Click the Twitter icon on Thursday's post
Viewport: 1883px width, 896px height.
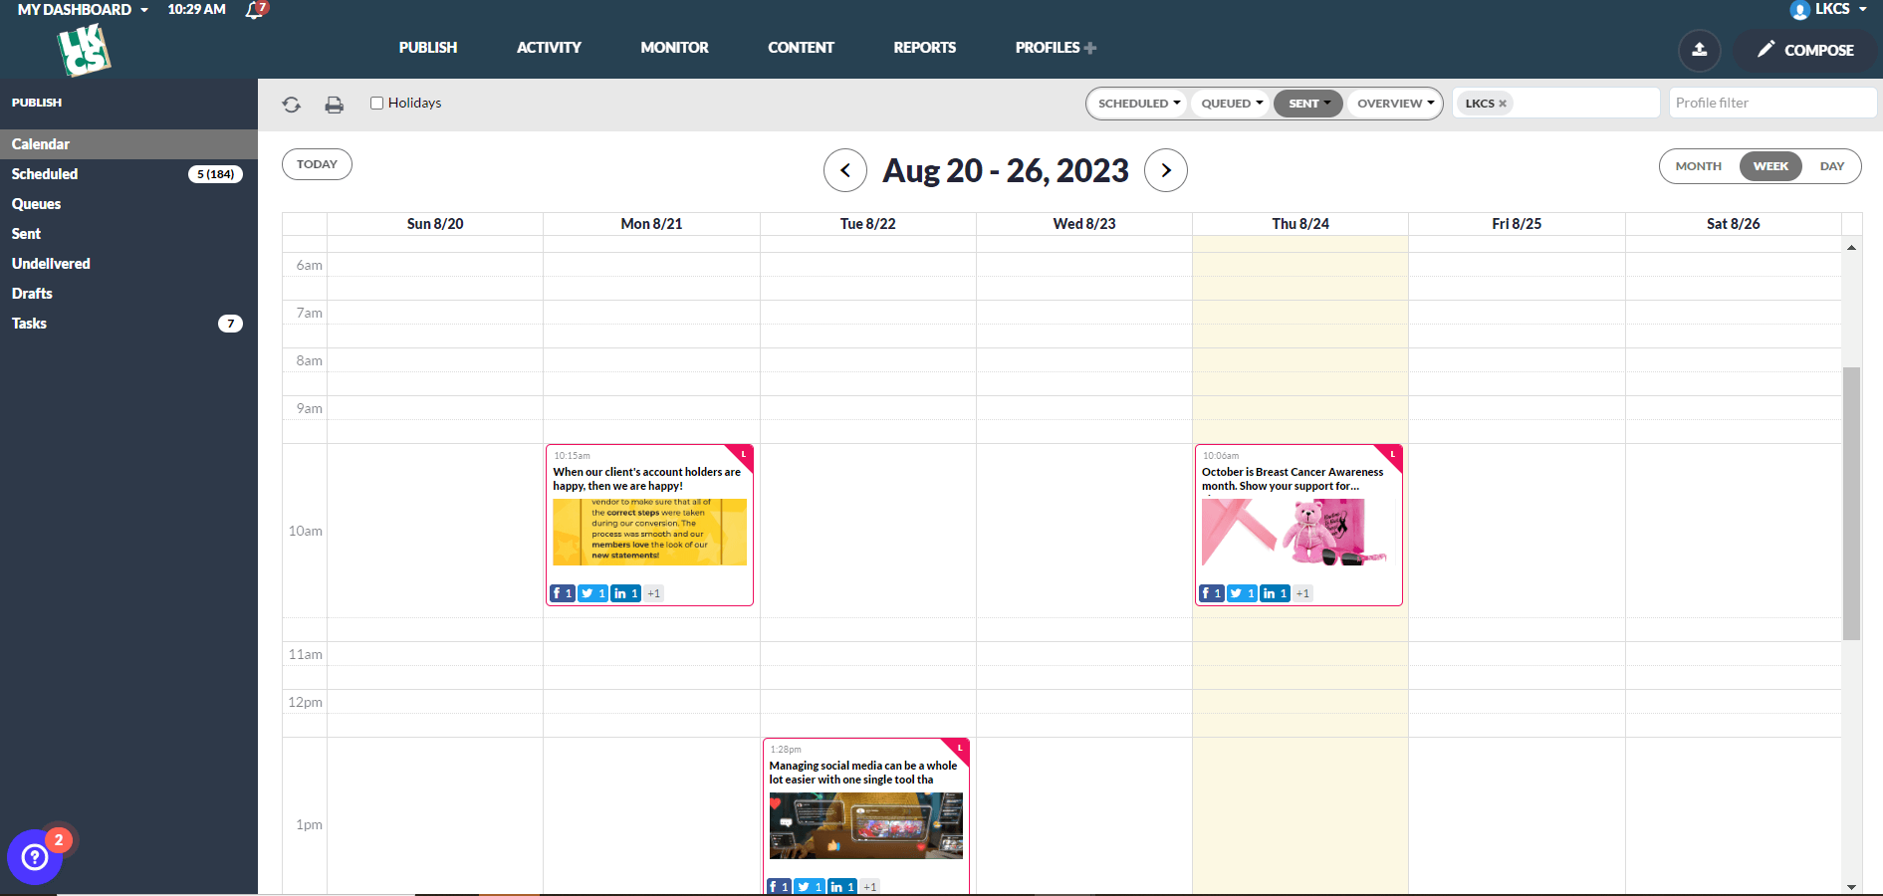point(1241,592)
